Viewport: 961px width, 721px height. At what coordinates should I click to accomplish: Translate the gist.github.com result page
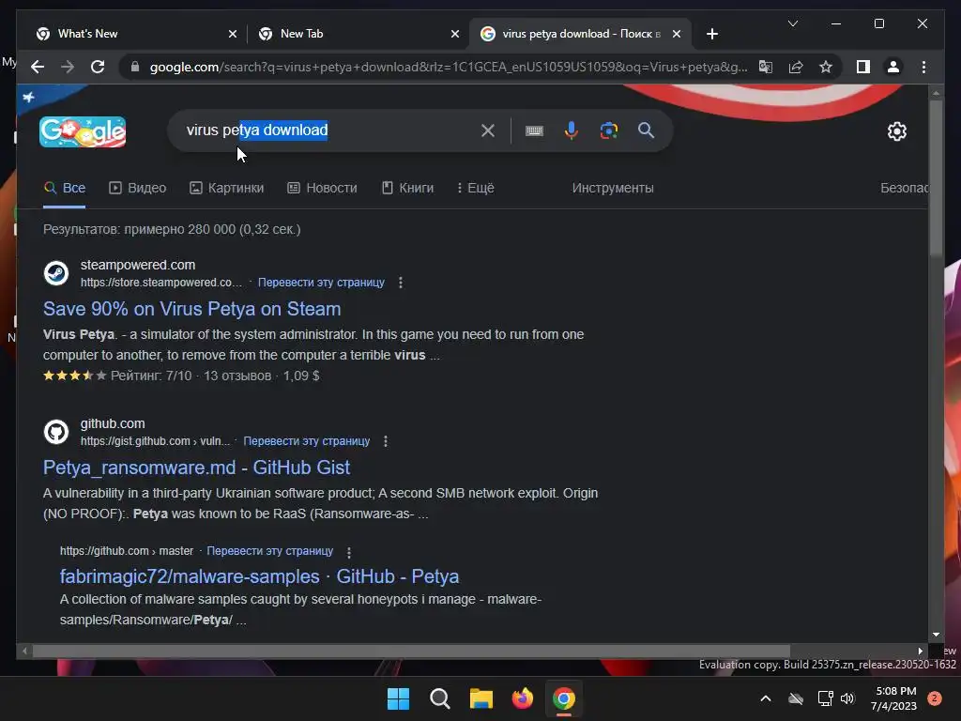tap(307, 441)
